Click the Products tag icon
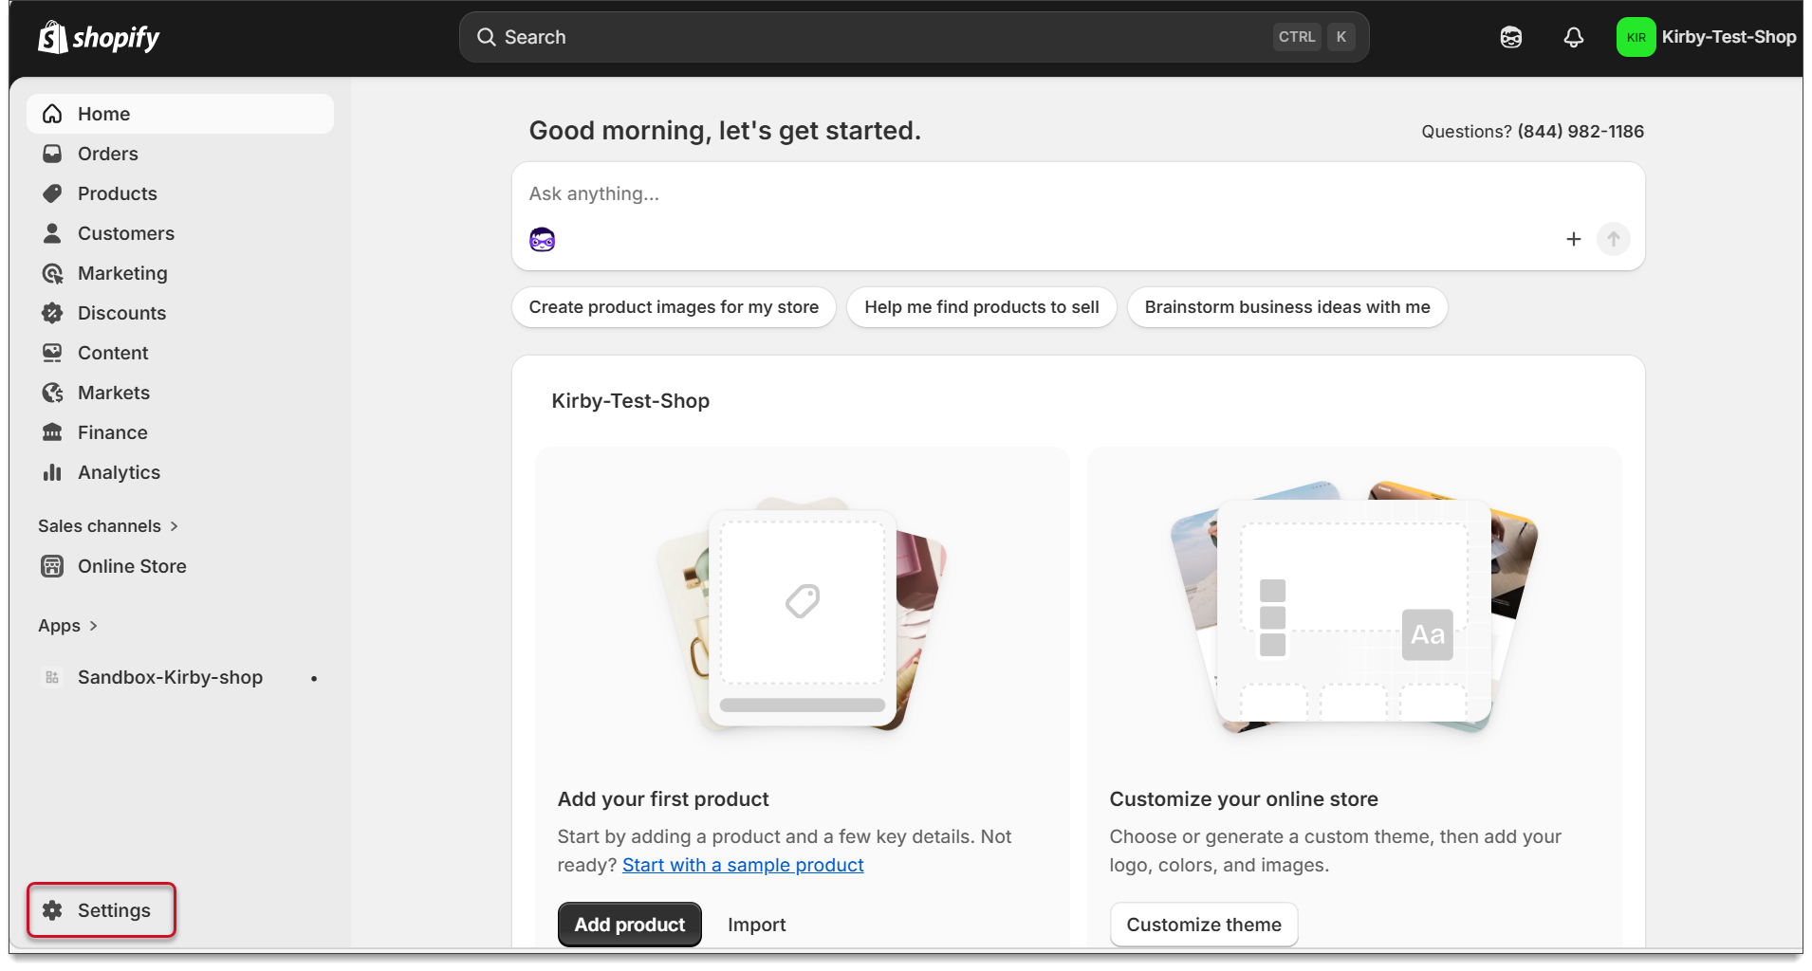Viewport: 1812px width, 971px height. click(52, 193)
